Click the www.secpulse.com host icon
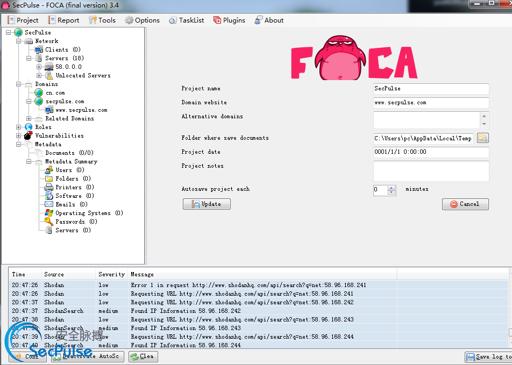 [x=49, y=110]
